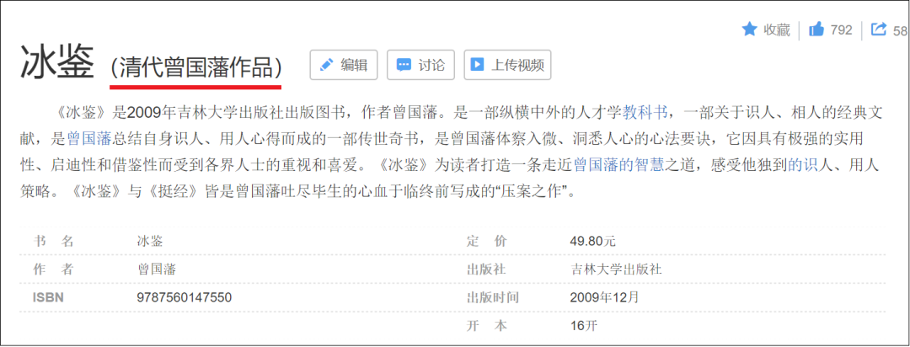Click the ISBN value 9787560147550
This screenshot has height=347, width=910.
(184, 297)
